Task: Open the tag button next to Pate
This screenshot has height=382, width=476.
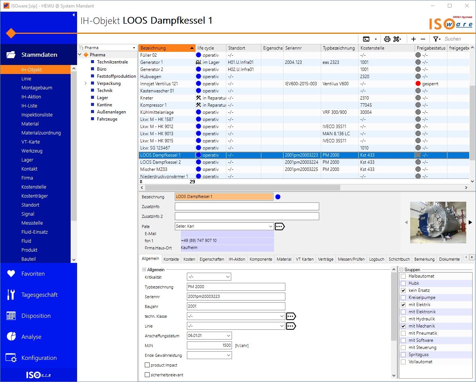Action: click(x=280, y=226)
